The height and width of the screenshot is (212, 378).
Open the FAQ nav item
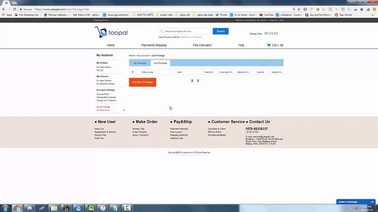tap(241, 45)
